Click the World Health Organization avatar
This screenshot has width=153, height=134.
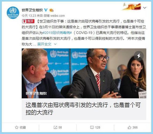13,13
